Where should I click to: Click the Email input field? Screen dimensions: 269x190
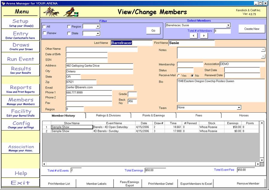100,87
